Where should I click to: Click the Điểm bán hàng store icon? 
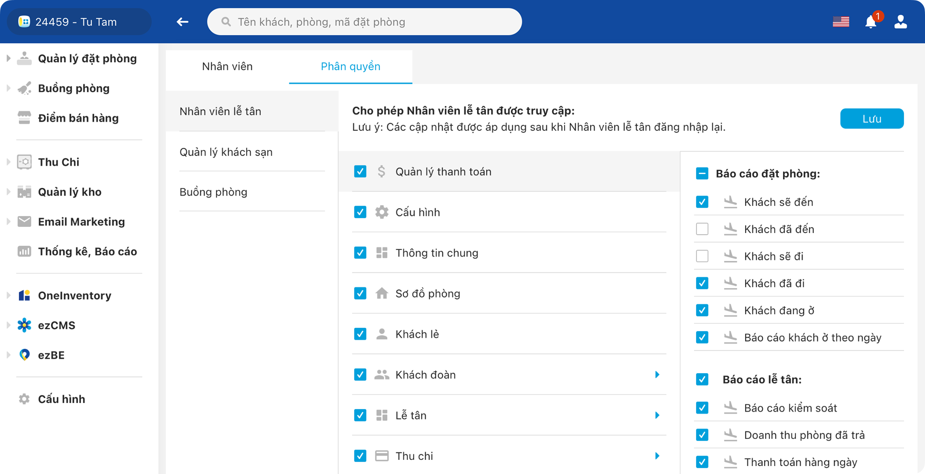(24, 118)
